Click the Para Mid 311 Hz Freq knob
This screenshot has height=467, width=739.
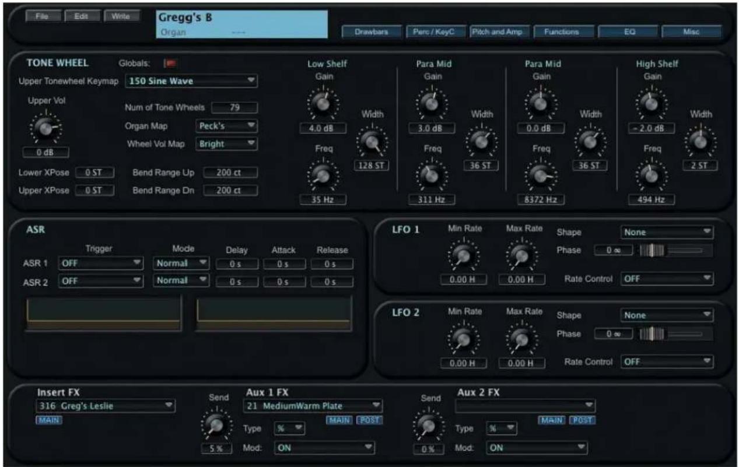click(x=432, y=175)
